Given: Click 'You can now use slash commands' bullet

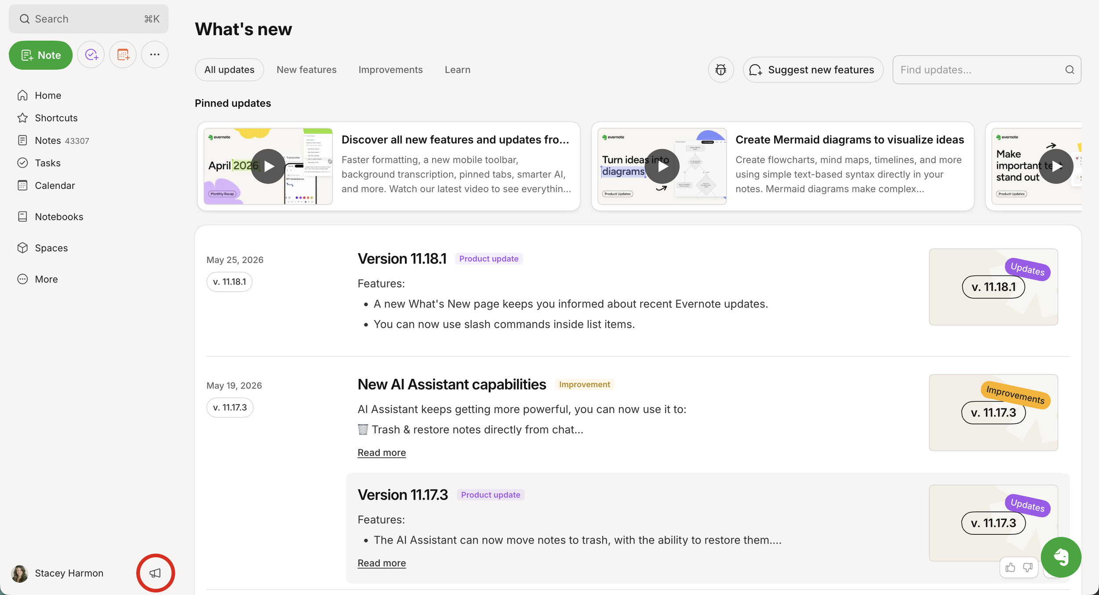Looking at the screenshot, I should click(x=504, y=324).
